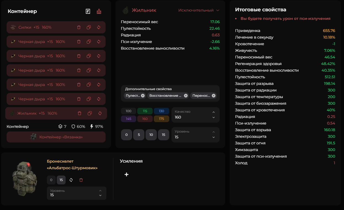Delete the Жильник artifact row
Image resolution: width=344 pixels, height=210 pixels.
[x=80, y=113]
